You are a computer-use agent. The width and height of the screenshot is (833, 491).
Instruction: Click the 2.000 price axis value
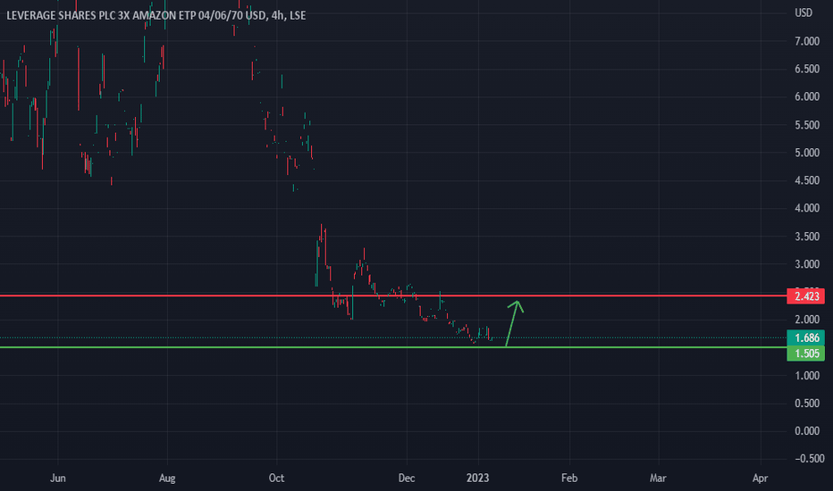[807, 320]
